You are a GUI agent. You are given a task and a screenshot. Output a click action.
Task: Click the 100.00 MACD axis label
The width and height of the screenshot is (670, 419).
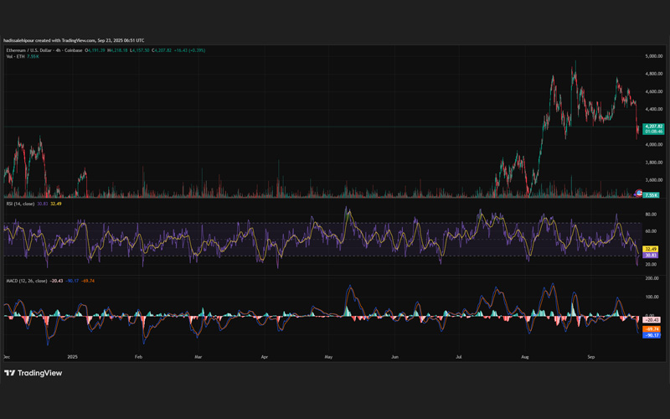(x=652, y=297)
